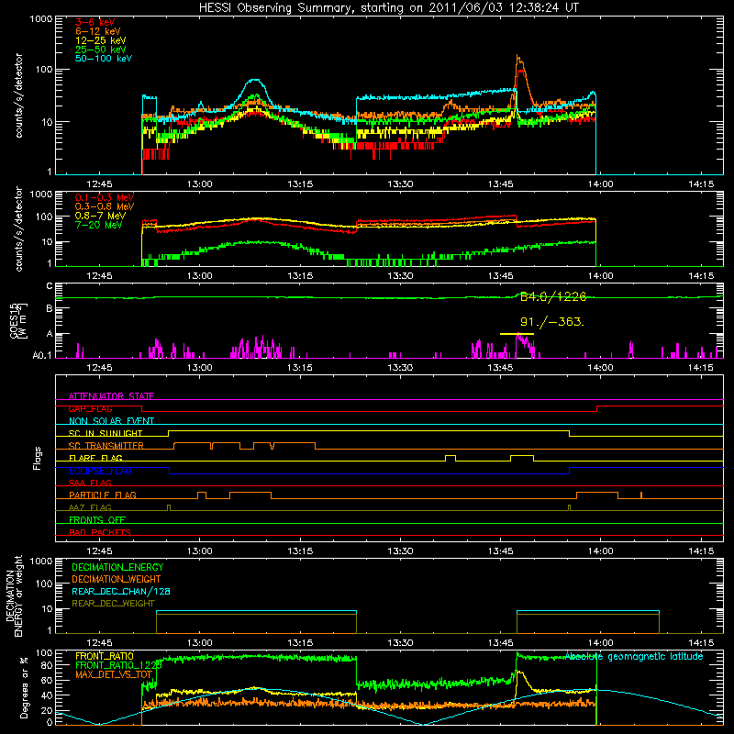Image resolution: width=734 pixels, height=734 pixels.
Task: Click the HESSI Observing Summary title text
Action: tap(388, 8)
